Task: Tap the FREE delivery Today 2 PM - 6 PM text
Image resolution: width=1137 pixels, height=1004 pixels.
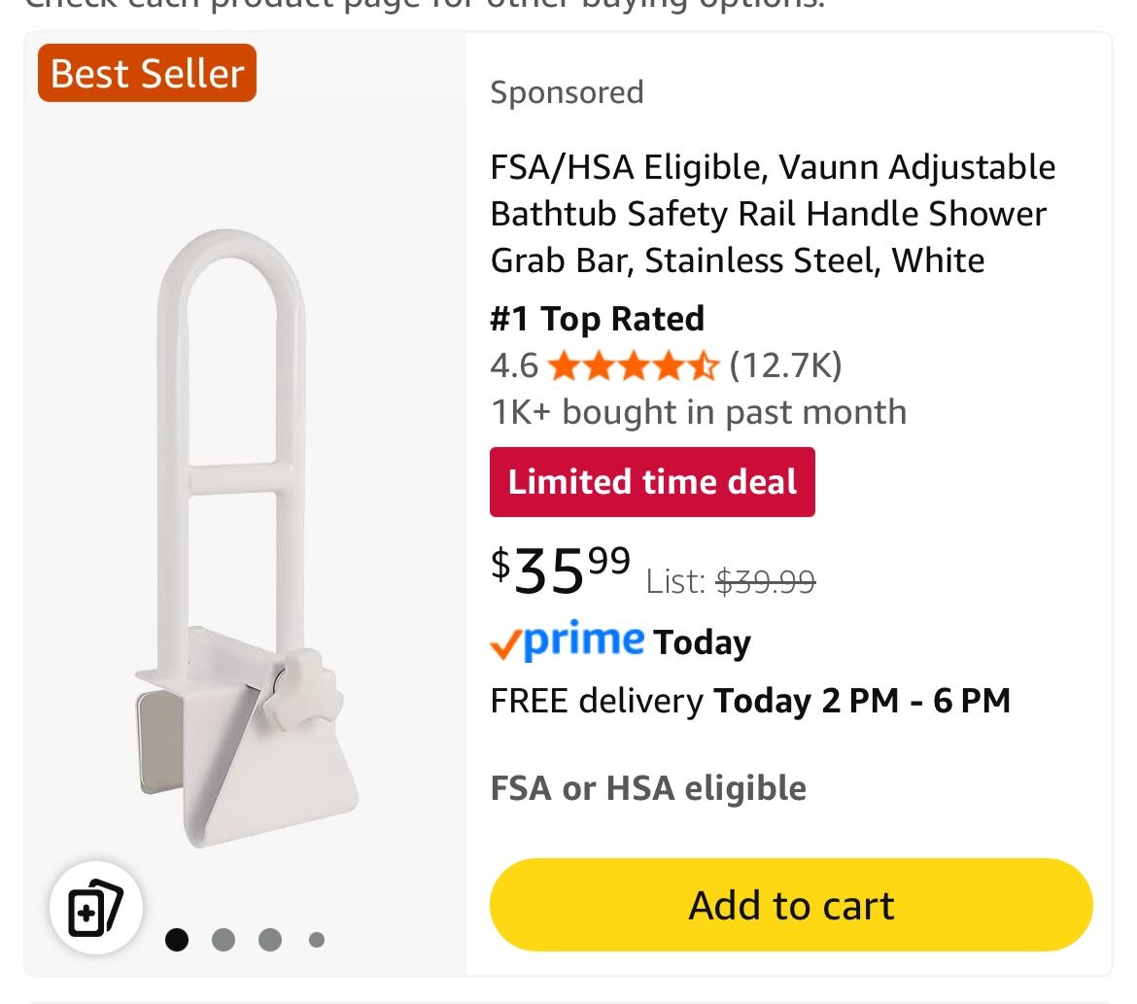Action: tap(750, 700)
